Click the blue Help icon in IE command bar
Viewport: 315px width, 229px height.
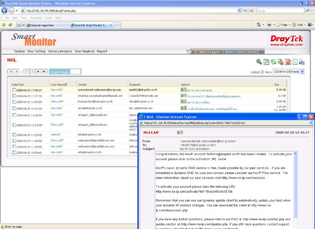tap(310, 25)
